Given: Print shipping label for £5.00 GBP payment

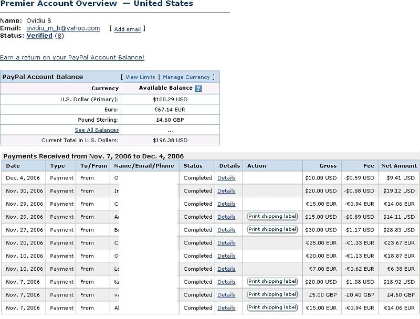Looking at the screenshot, I should coord(272,294).
